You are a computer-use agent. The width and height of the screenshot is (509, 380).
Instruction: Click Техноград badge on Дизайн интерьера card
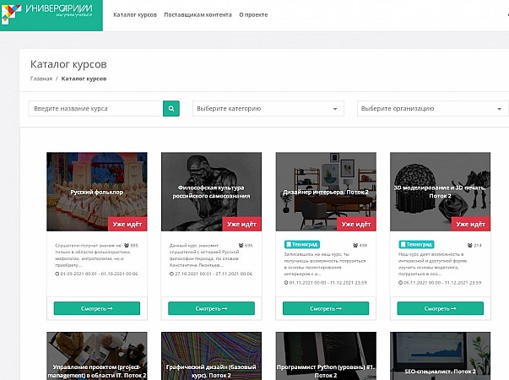pos(303,245)
